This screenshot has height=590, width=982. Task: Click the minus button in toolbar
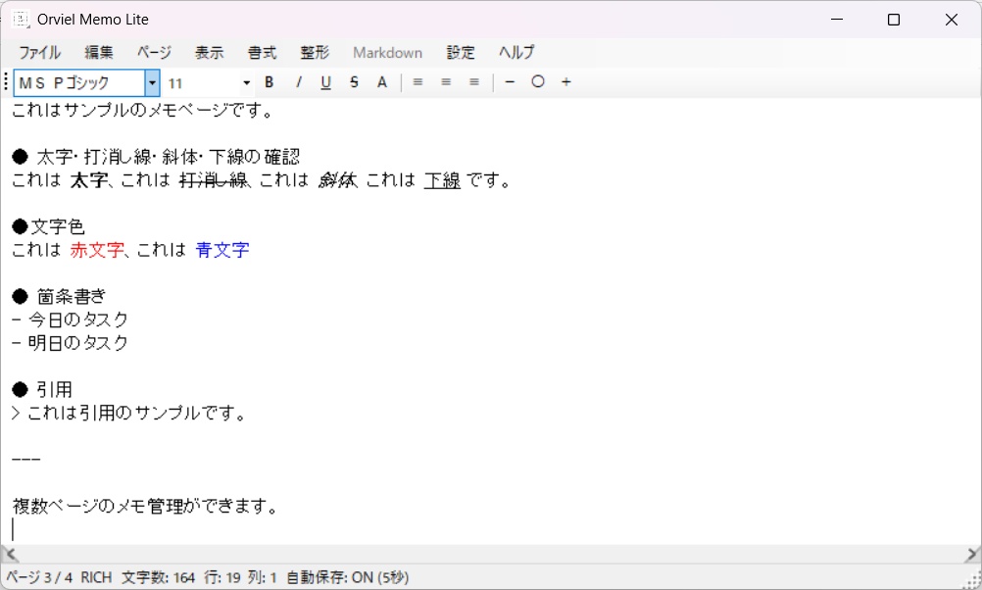coord(510,82)
